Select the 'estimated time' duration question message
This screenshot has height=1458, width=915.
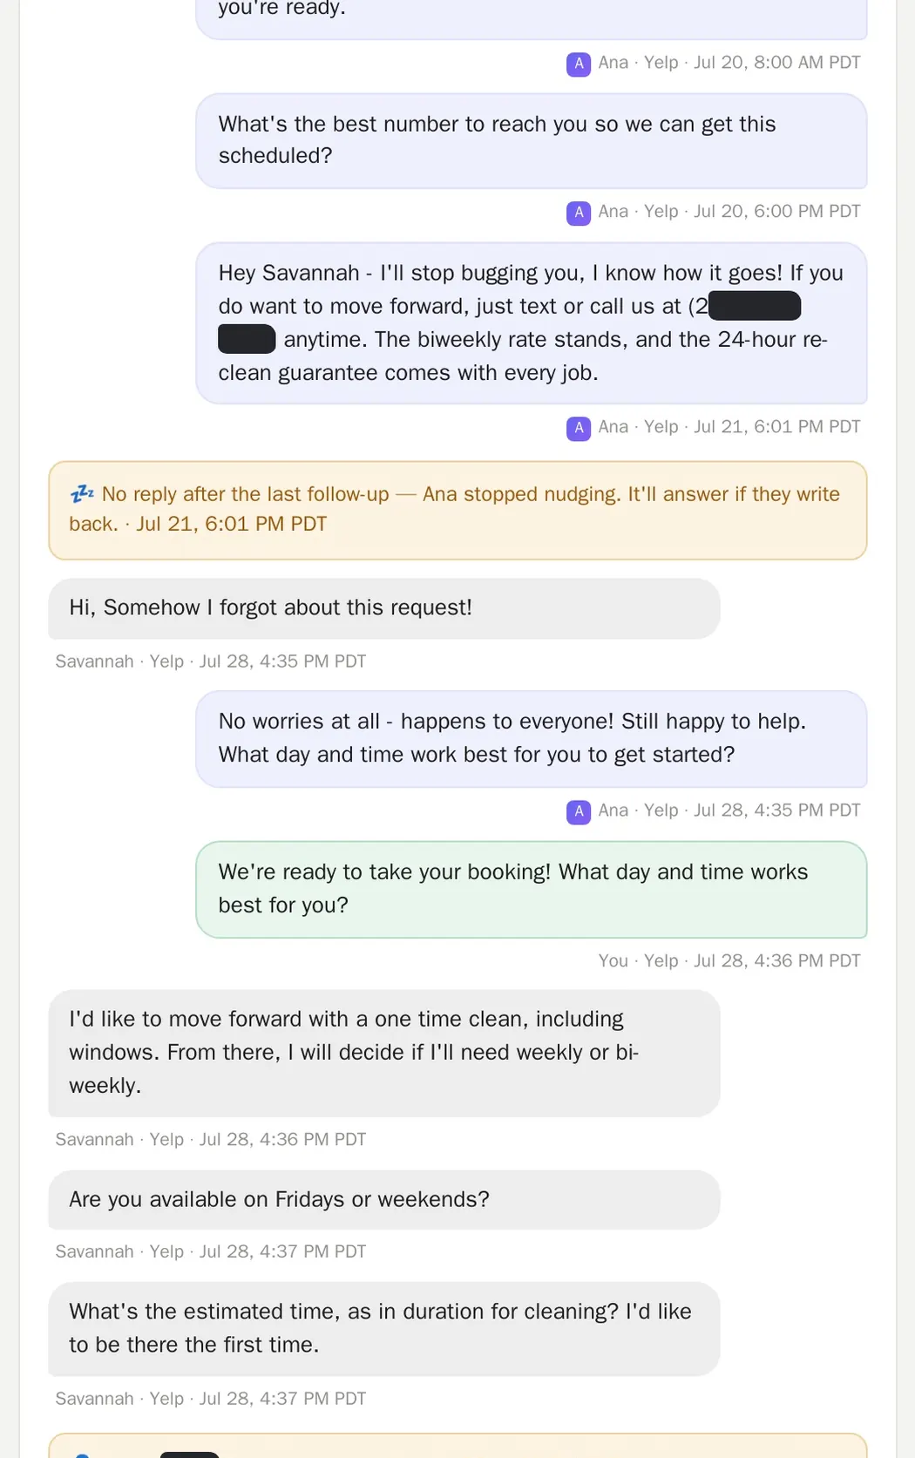click(x=384, y=1328)
